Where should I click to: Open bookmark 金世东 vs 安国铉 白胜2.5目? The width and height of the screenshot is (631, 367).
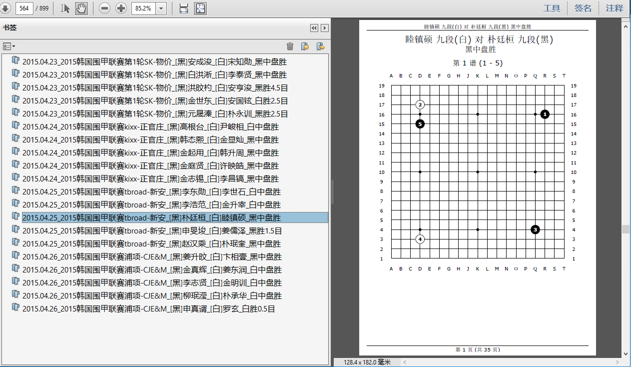point(155,100)
